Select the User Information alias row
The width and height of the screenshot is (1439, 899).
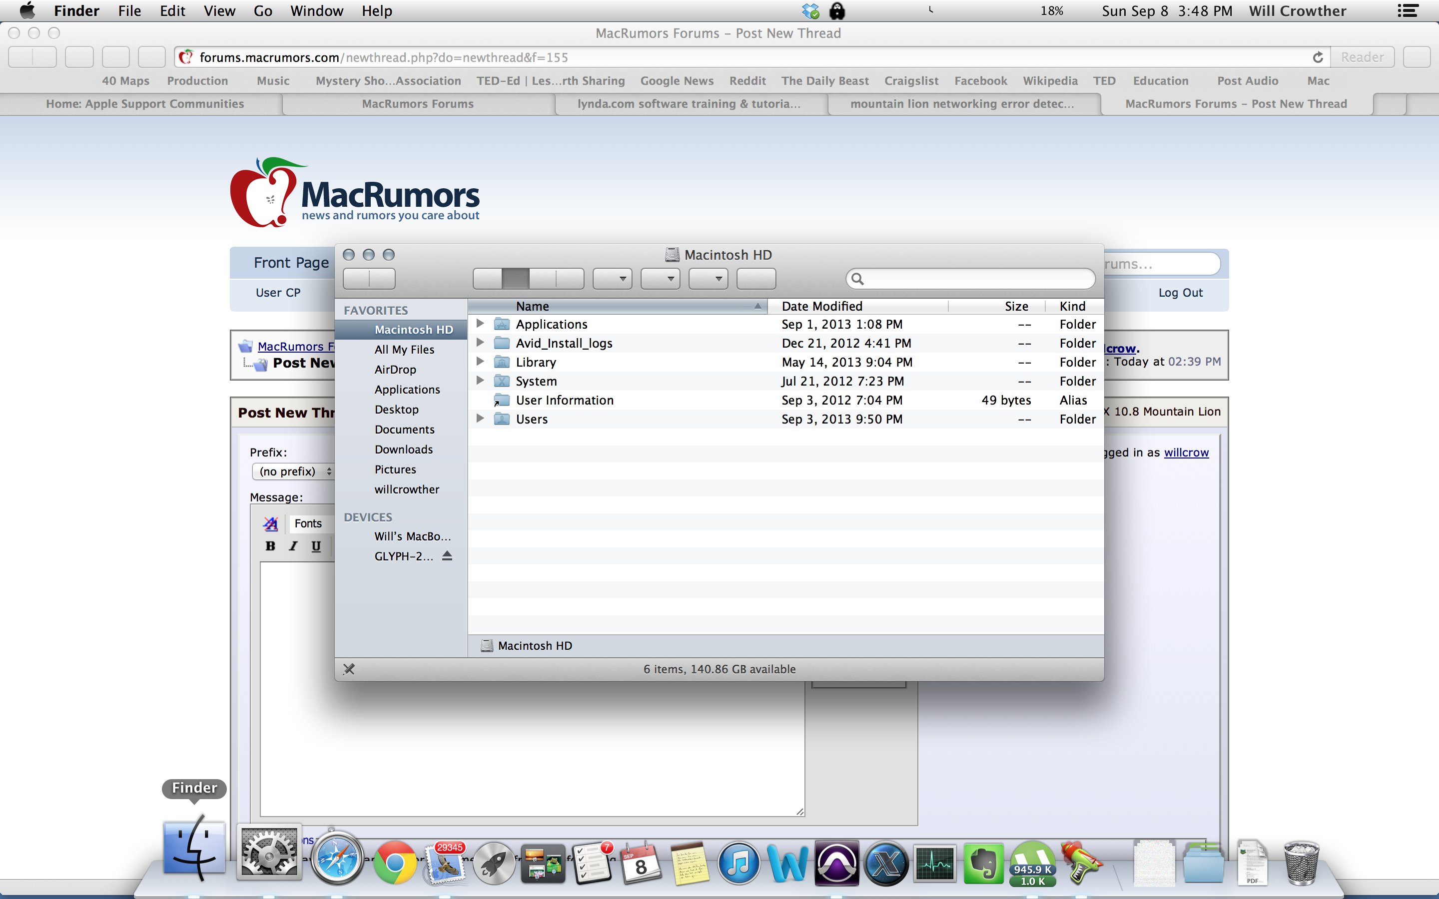(785, 400)
